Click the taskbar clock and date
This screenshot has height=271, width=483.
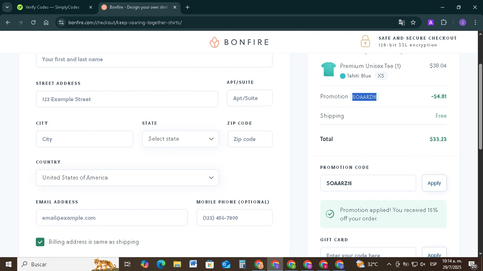pyautogui.click(x=452, y=264)
